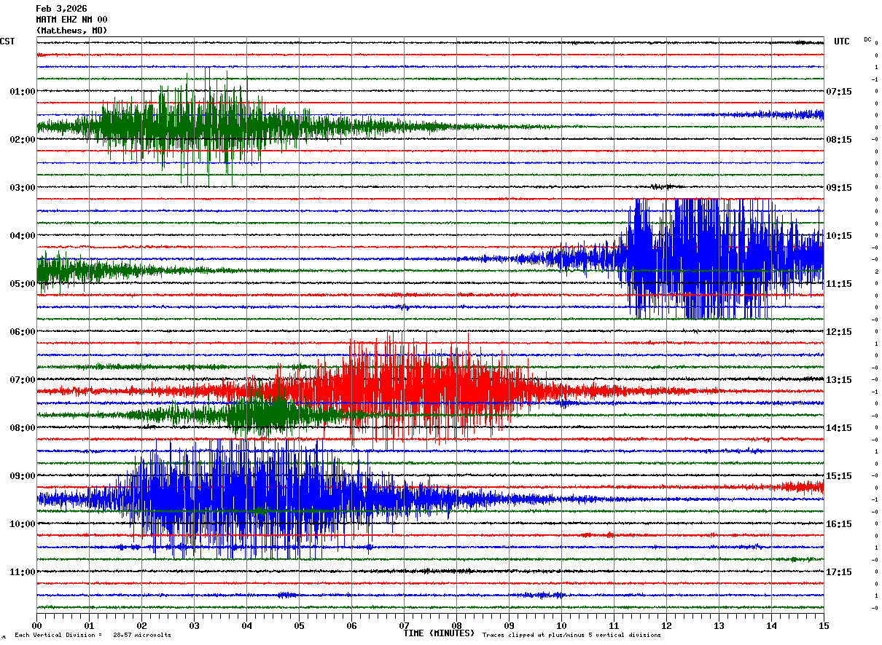Image resolution: width=882 pixels, height=645 pixels.
Task: Click the "Traces clipped at plus/minus 5 vertical divisions" note
Action: click(571, 635)
